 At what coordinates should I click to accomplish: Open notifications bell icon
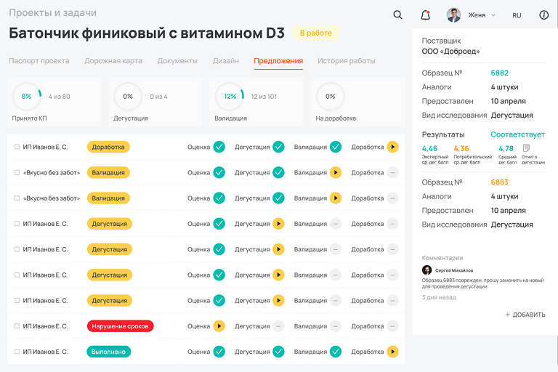[x=425, y=15]
